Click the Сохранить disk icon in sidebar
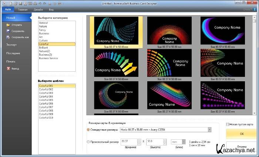 8,31
